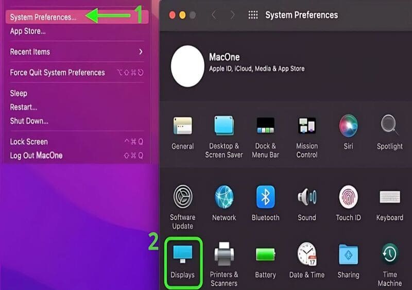Select Shut Down… in Apple menu

point(77,121)
